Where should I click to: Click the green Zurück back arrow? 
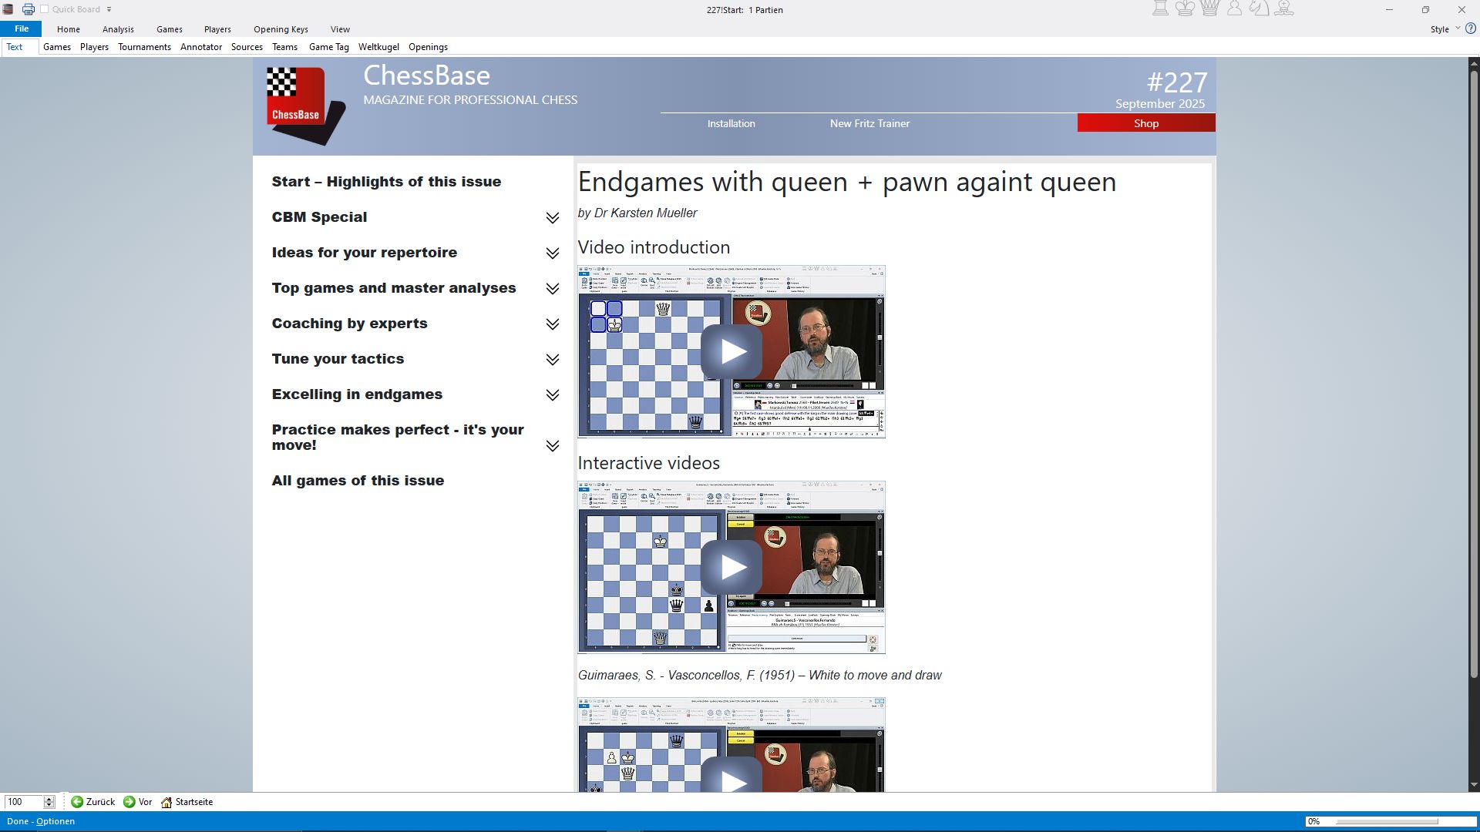tap(77, 802)
